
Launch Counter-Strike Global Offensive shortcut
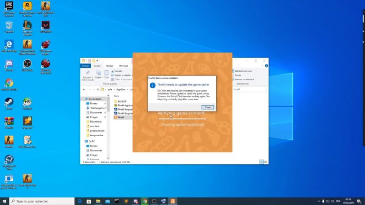click(27, 47)
